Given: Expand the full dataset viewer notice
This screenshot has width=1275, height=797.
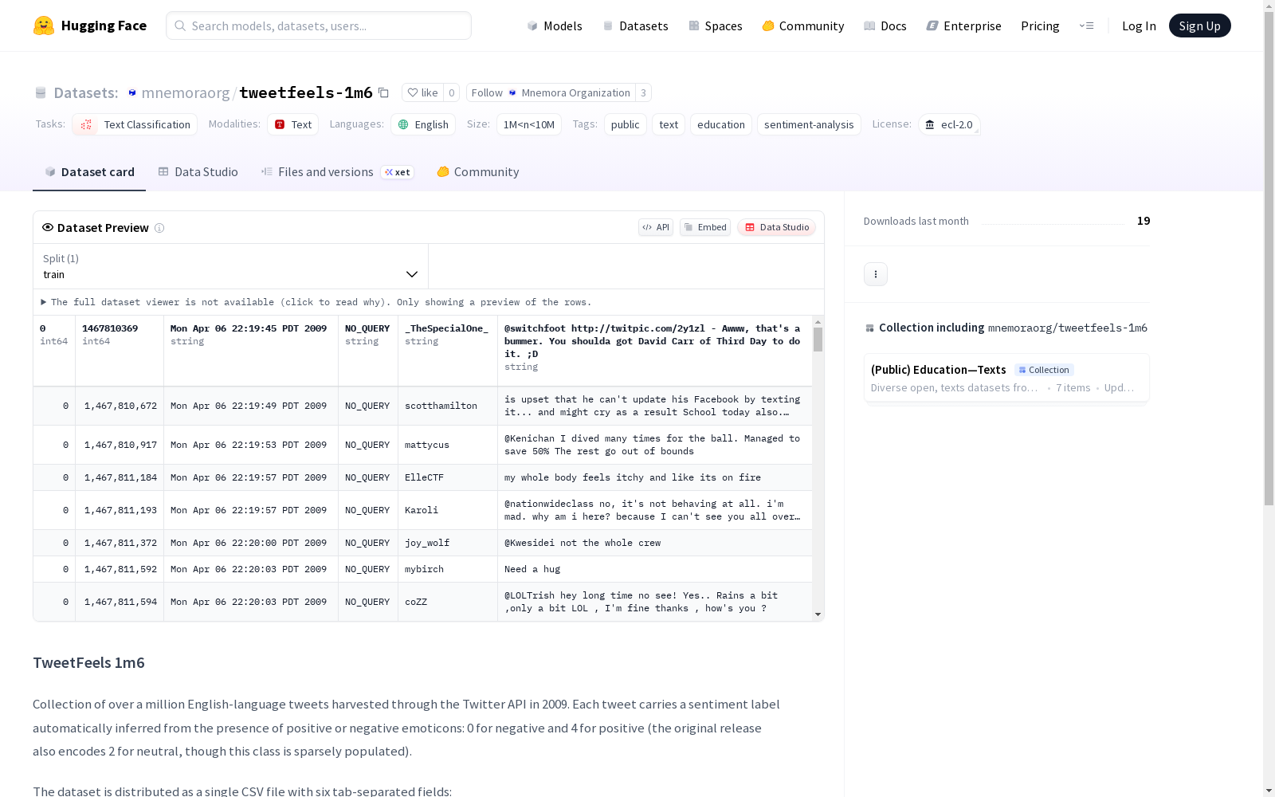Looking at the screenshot, I should [316, 302].
